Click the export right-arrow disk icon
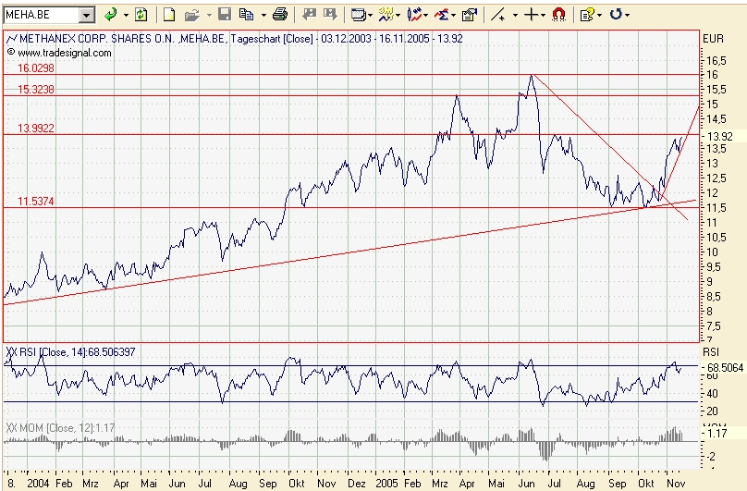This screenshot has height=491, width=747. (330, 15)
